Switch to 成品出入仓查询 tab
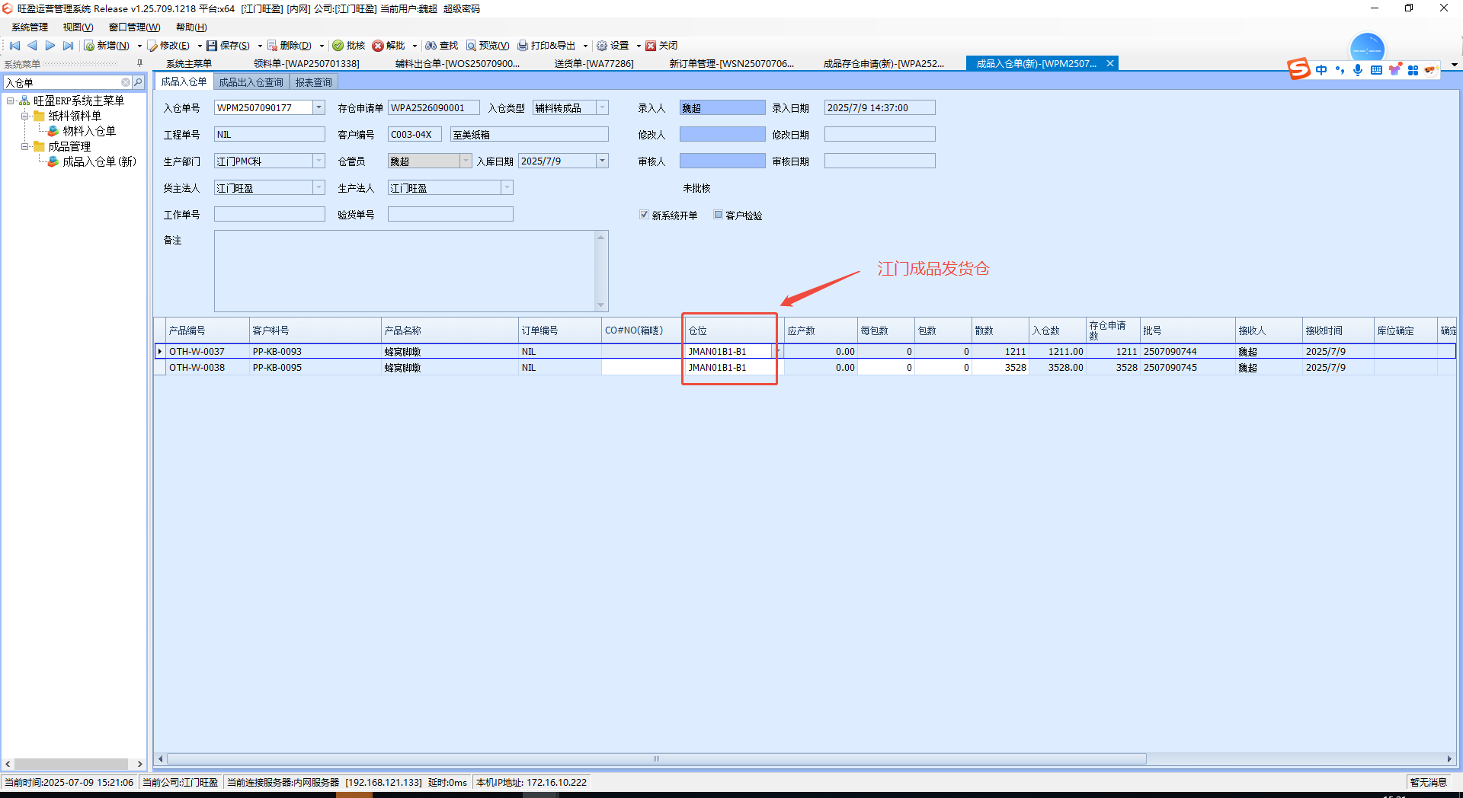 [251, 82]
